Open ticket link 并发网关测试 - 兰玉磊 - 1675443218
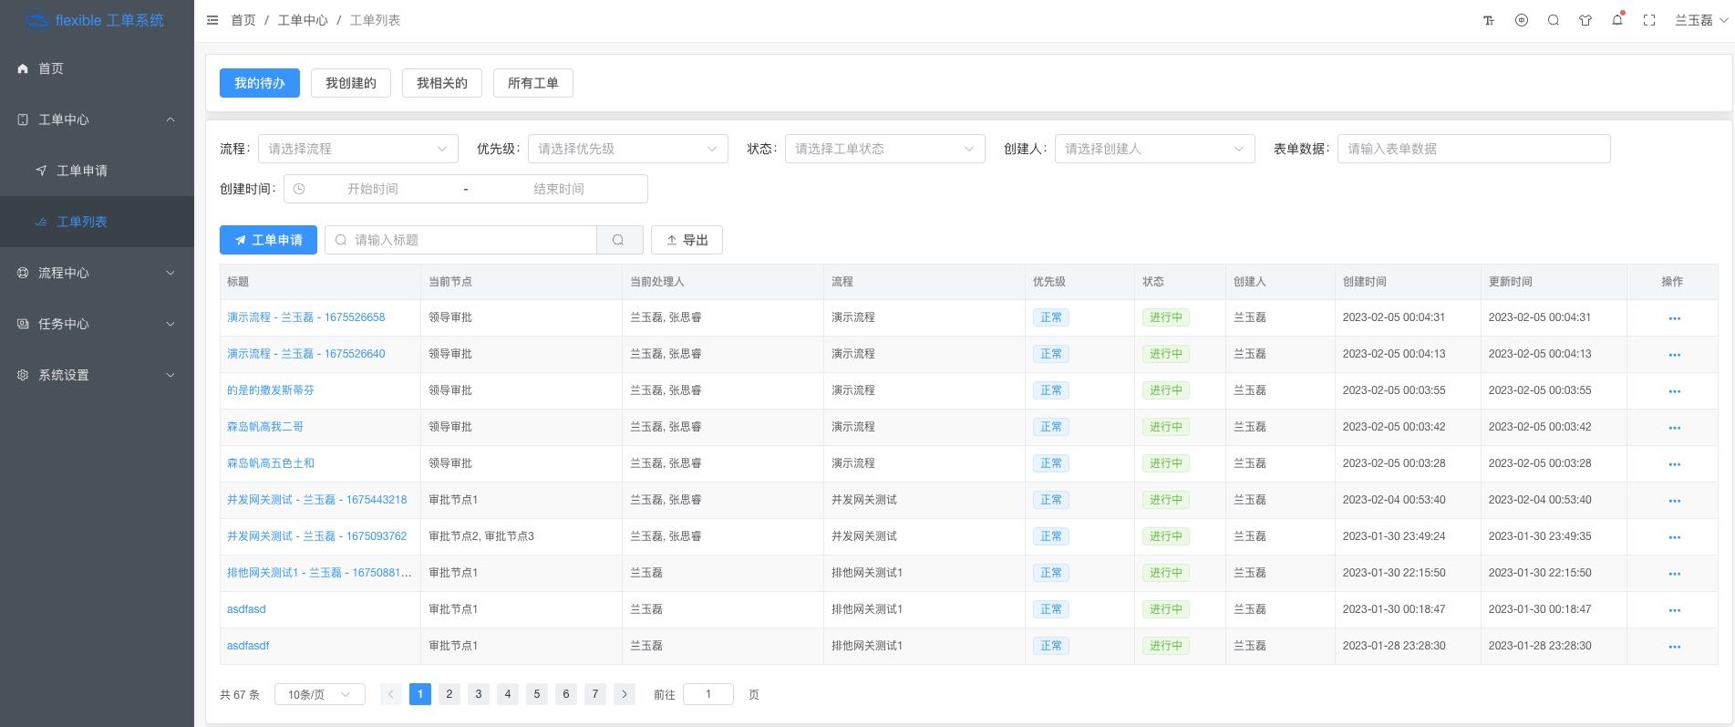 click(316, 500)
